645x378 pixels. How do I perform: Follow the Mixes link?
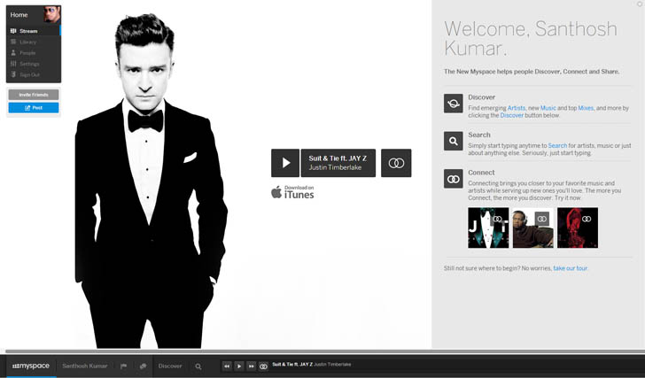point(586,108)
